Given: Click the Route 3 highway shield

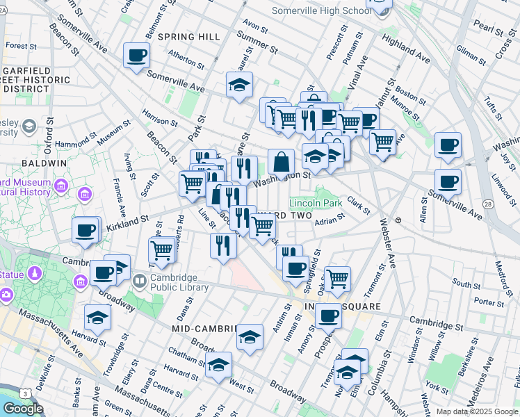Looking at the screenshot, I should pos(26,394).
